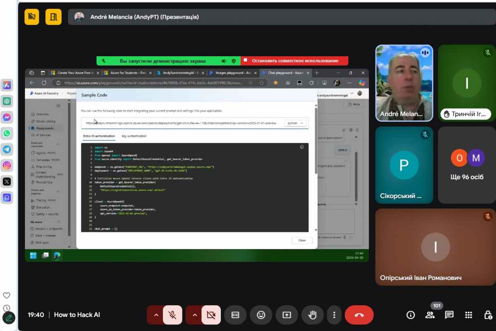The height and width of the screenshot is (331, 496).
Task: Raise your hand in the meeting
Action: click(312, 315)
